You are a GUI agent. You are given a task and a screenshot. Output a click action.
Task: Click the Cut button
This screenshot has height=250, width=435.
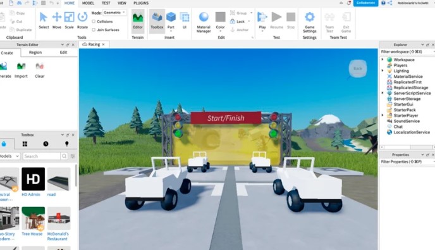[x=16, y=22]
